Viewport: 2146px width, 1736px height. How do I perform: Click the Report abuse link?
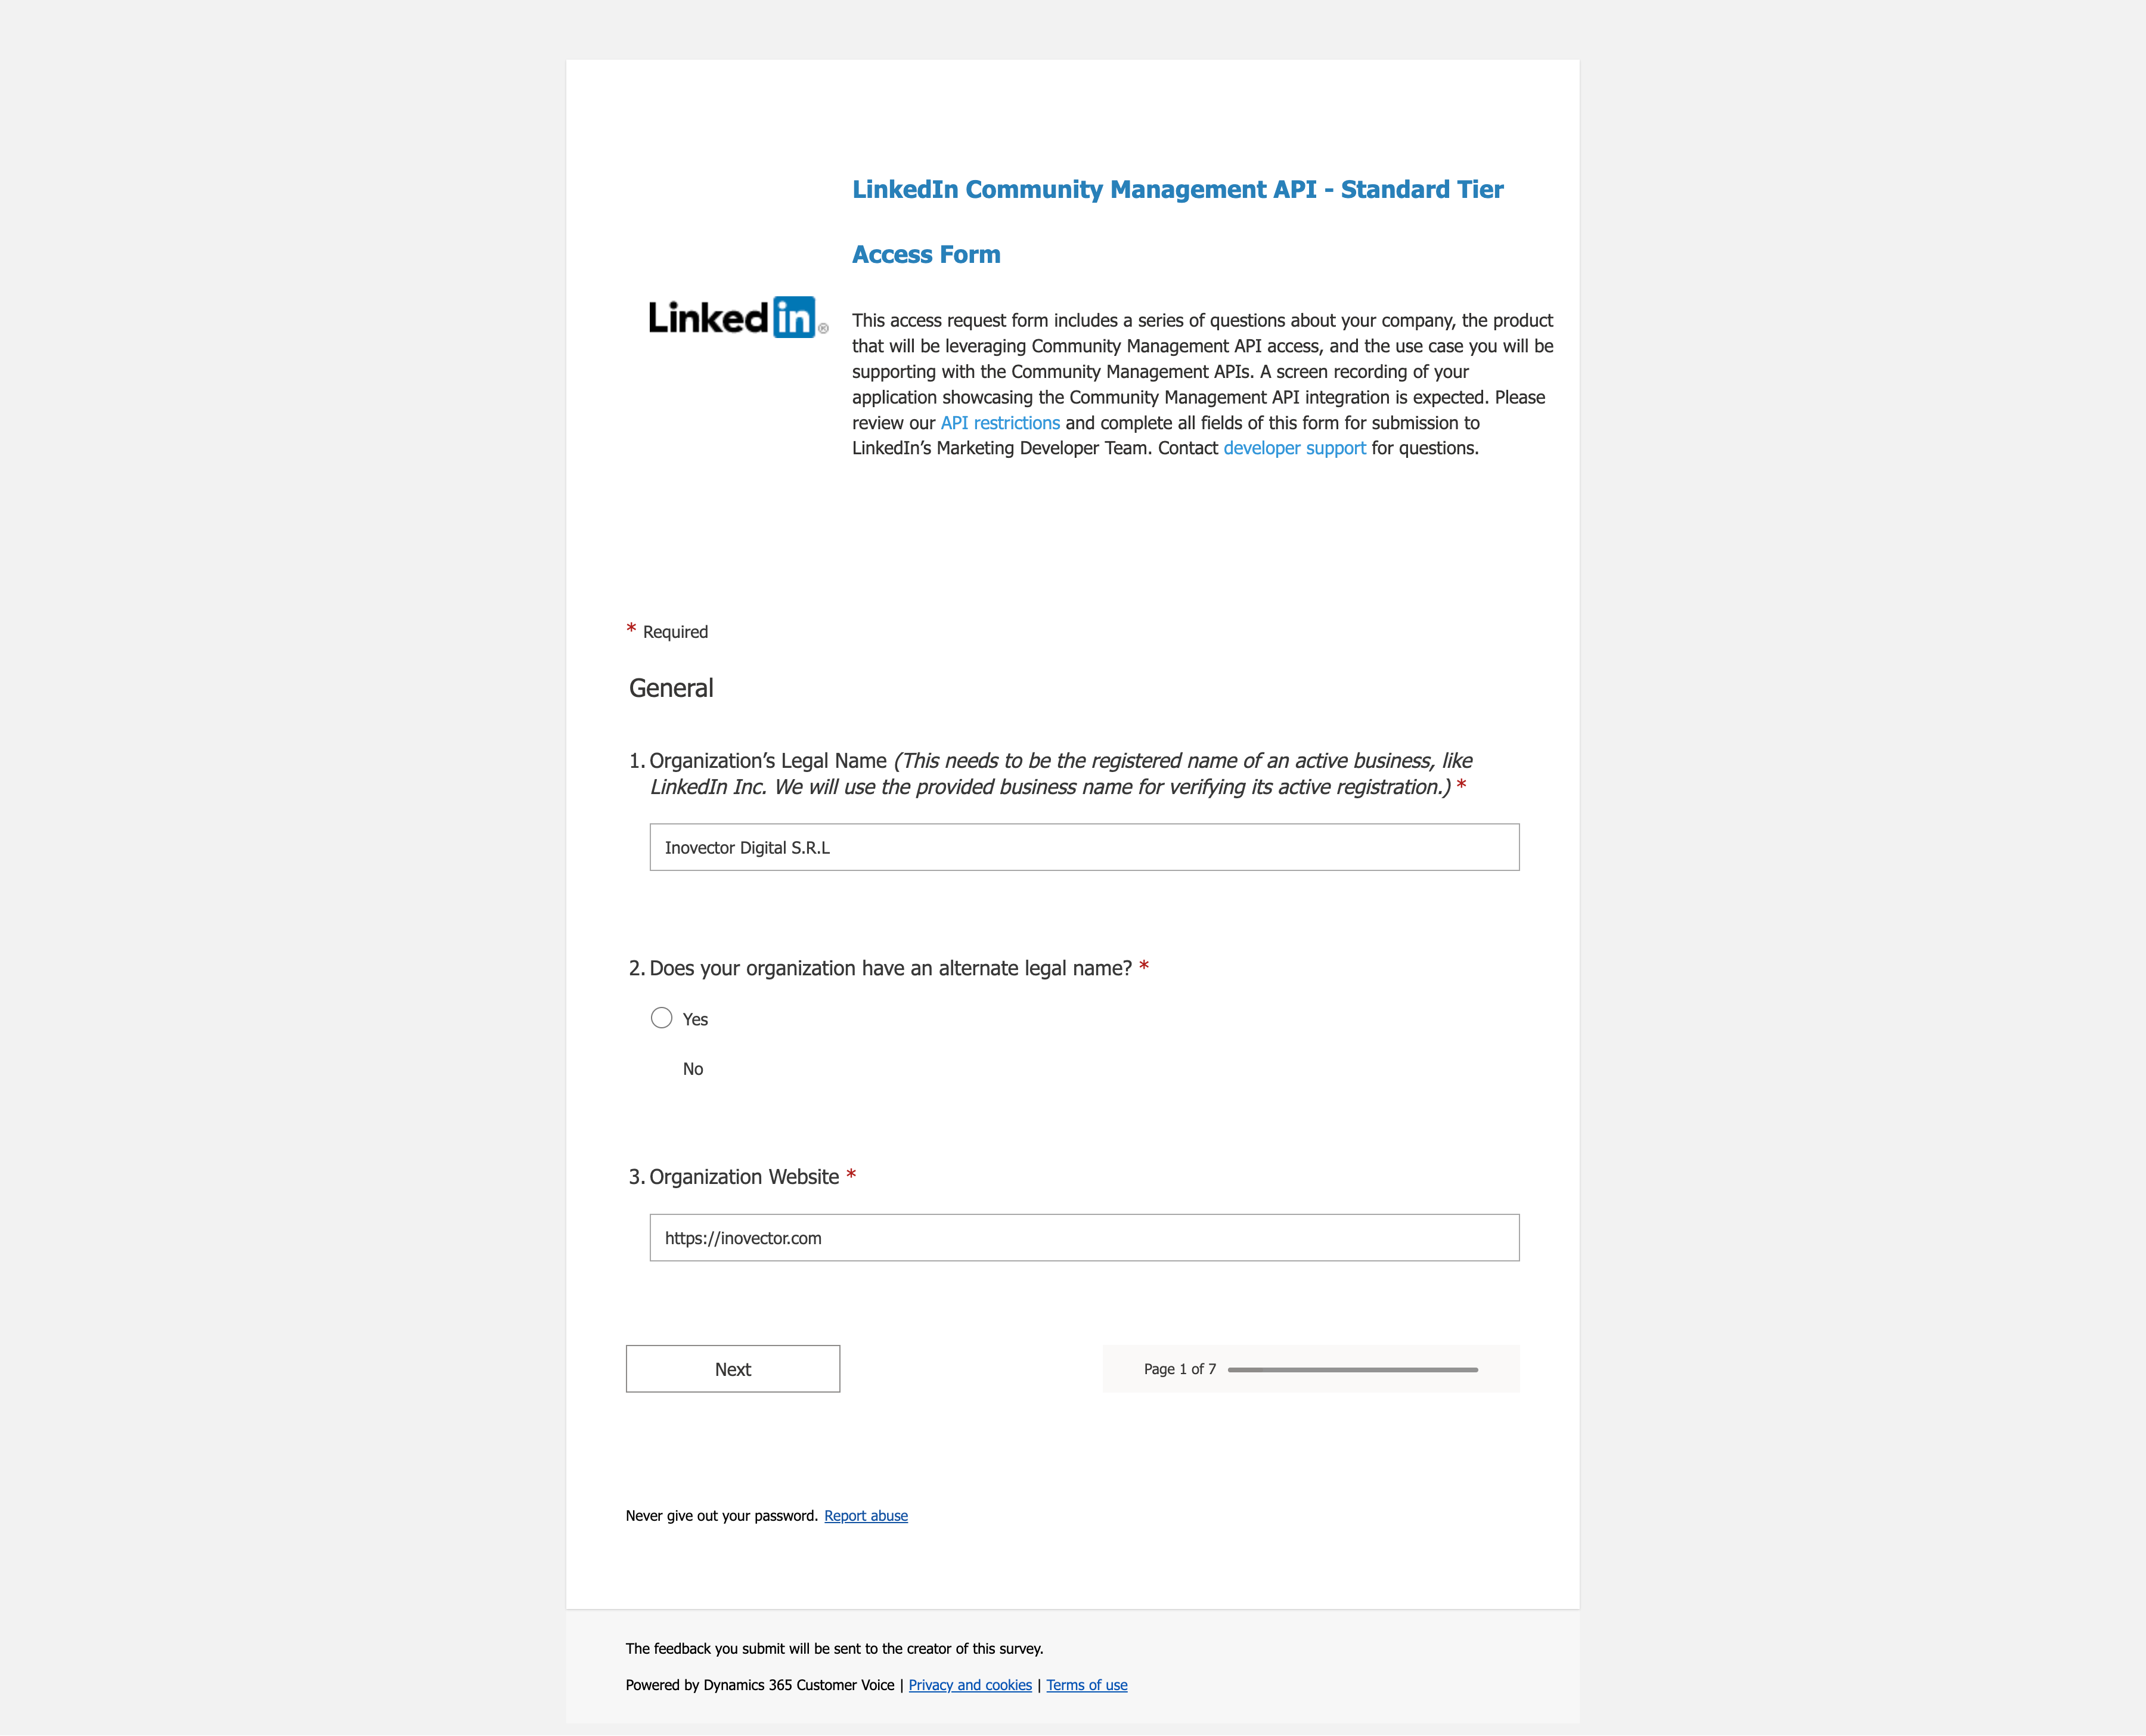click(864, 1515)
